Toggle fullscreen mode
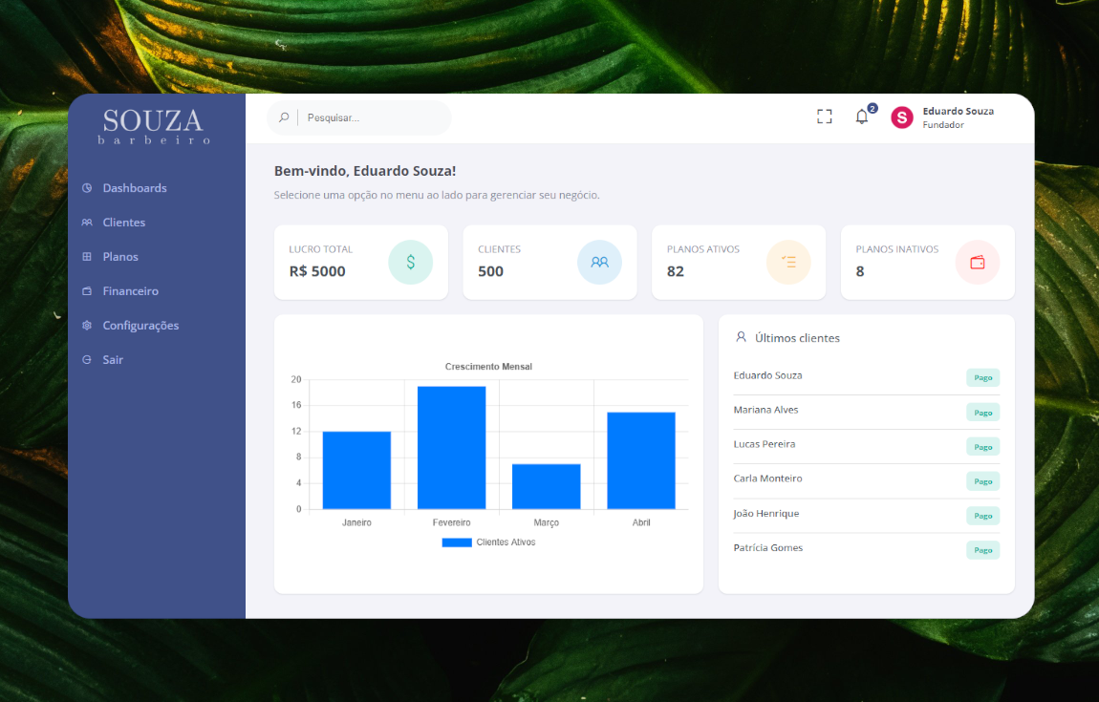 pos(824,116)
